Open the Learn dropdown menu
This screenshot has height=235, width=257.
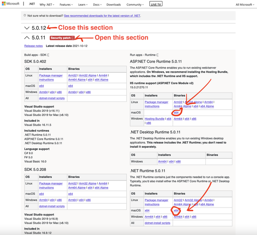83,5
